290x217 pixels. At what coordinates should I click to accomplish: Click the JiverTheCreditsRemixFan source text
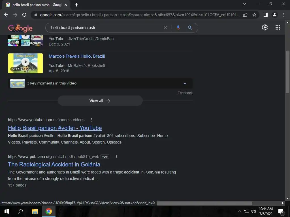(x=91, y=39)
